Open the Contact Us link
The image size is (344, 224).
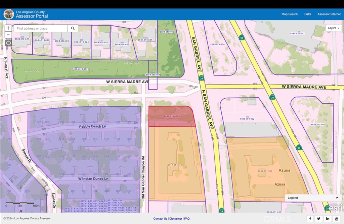point(160,219)
